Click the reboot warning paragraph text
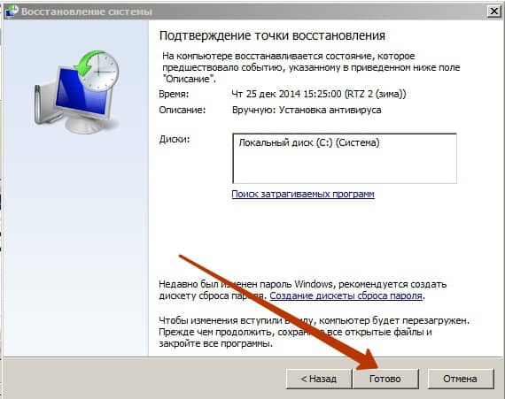Viewport: 505px width, 399px height. coord(314,332)
